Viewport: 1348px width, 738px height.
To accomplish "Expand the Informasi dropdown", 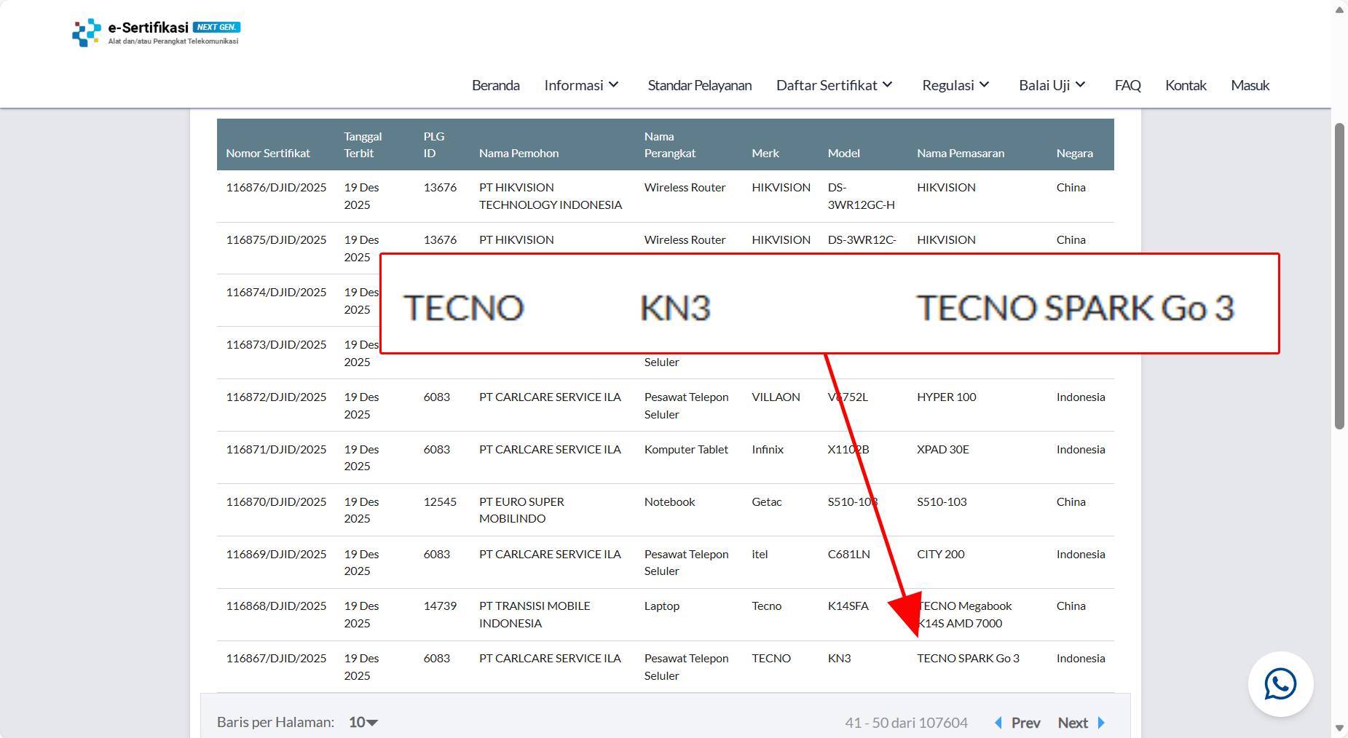I will click(x=580, y=84).
